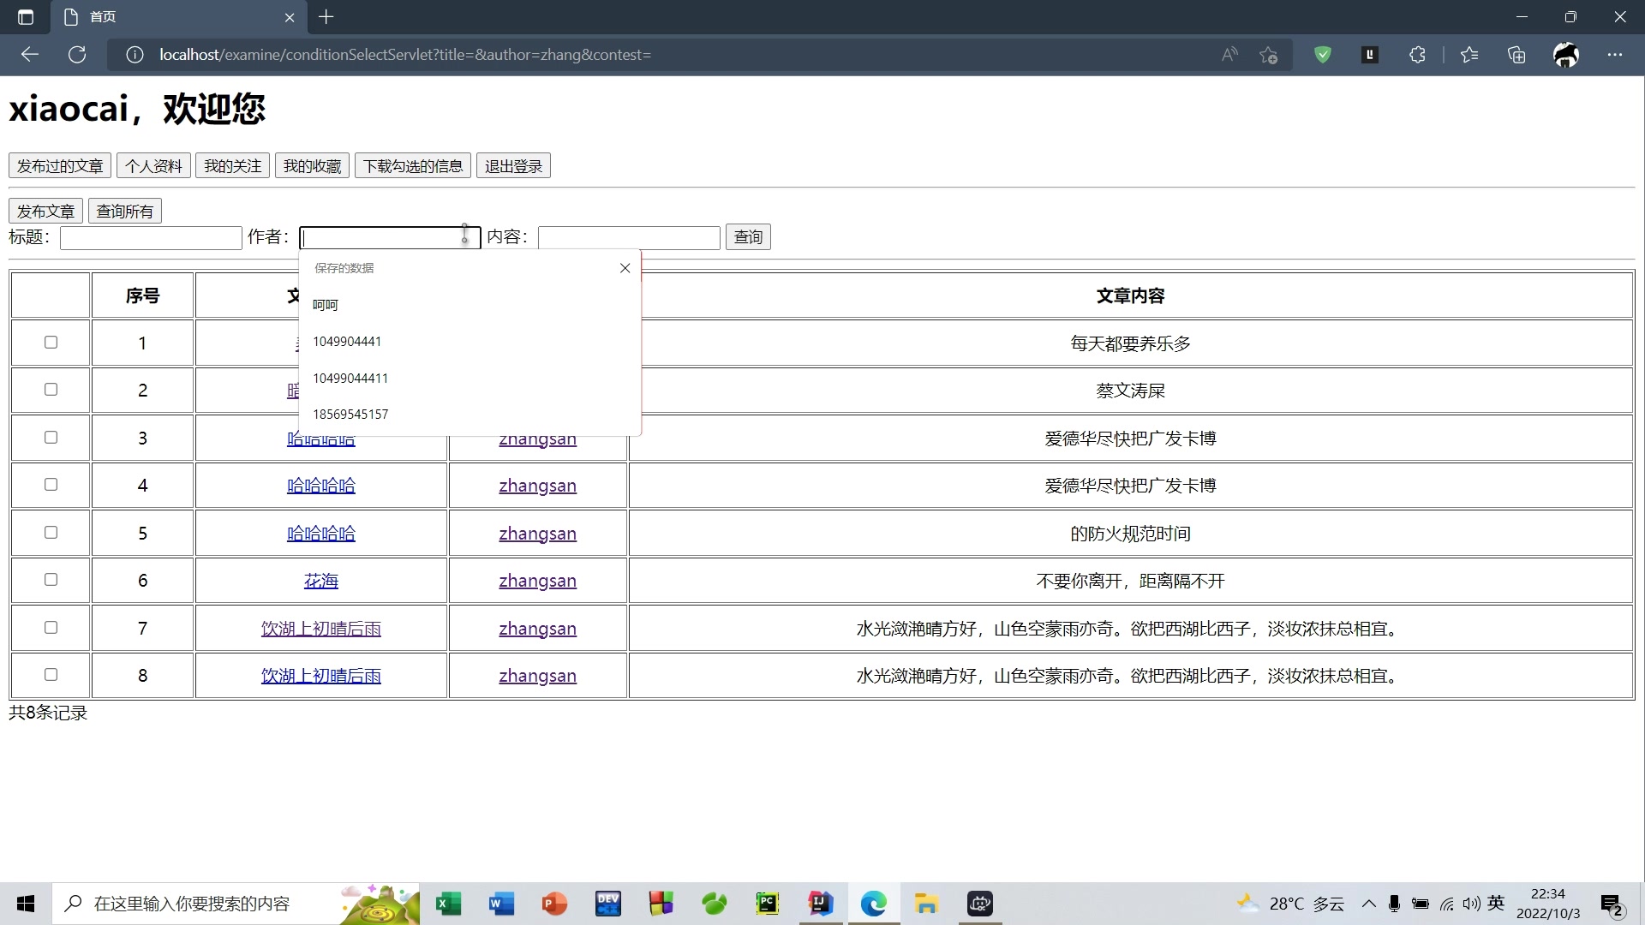Tick the checkbox for row 3

pyautogui.click(x=51, y=438)
